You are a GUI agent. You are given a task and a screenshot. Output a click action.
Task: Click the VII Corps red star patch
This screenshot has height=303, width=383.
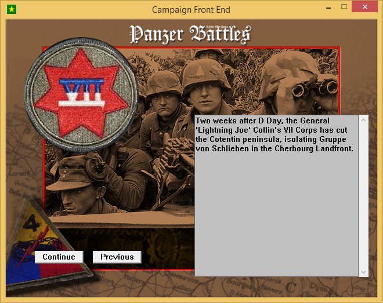(x=81, y=94)
